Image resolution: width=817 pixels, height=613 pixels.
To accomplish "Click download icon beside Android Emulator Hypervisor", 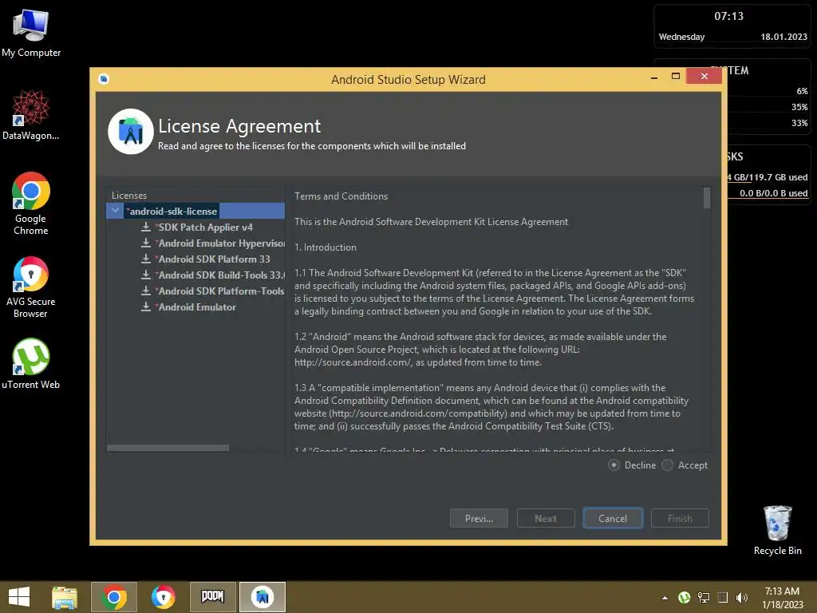I will pyautogui.click(x=146, y=243).
